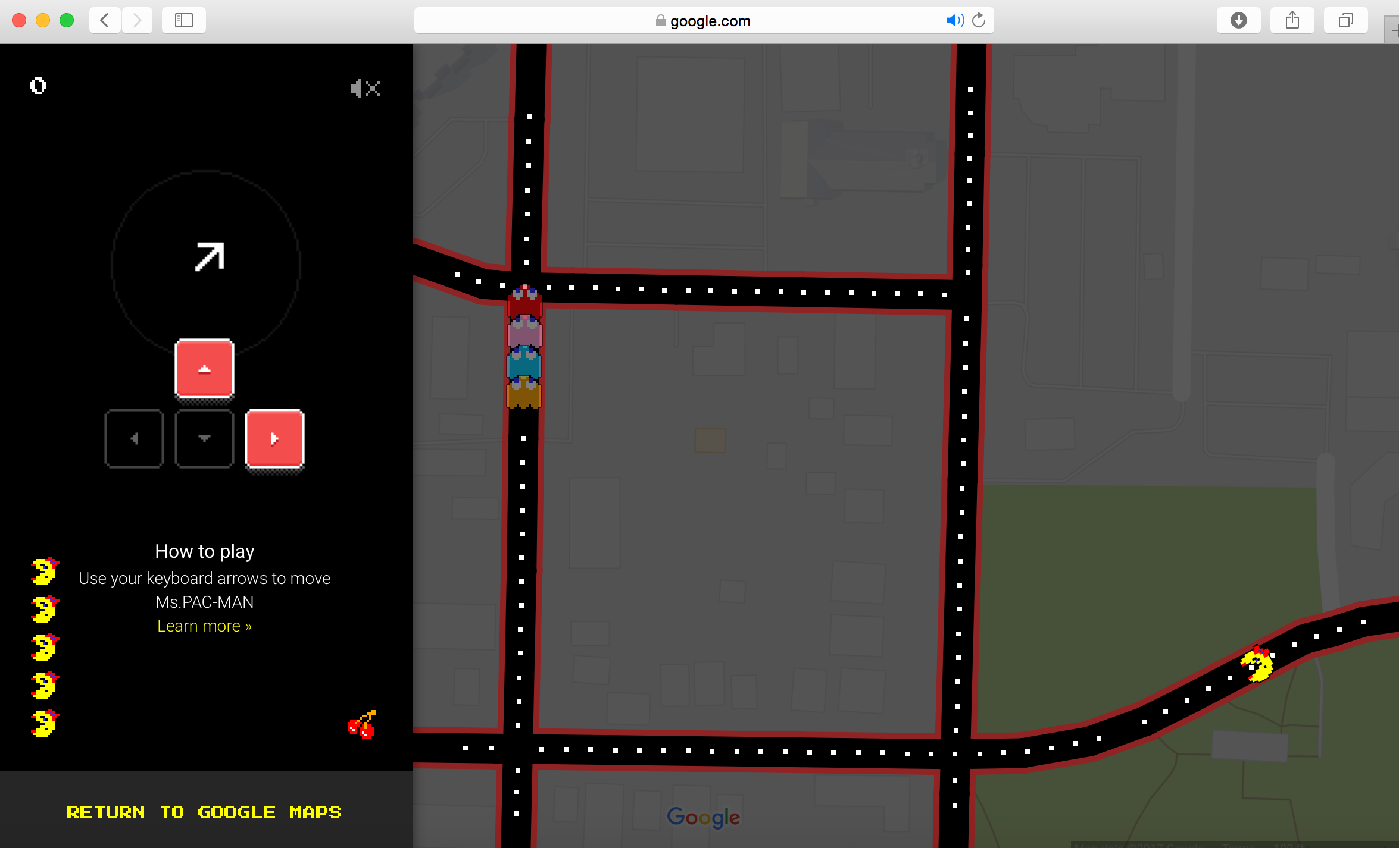Go back with browser back button
The height and width of the screenshot is (848, 1399).
click(105, 20)
